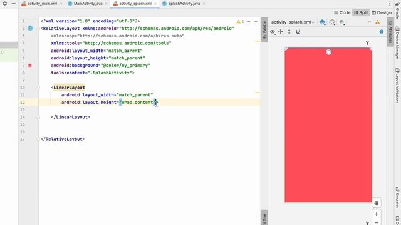Open the Select Design Surface layers dropdown

[x=322, y=22]
